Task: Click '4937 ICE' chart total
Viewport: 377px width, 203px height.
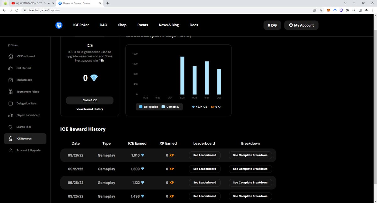Action: [201, 107]
